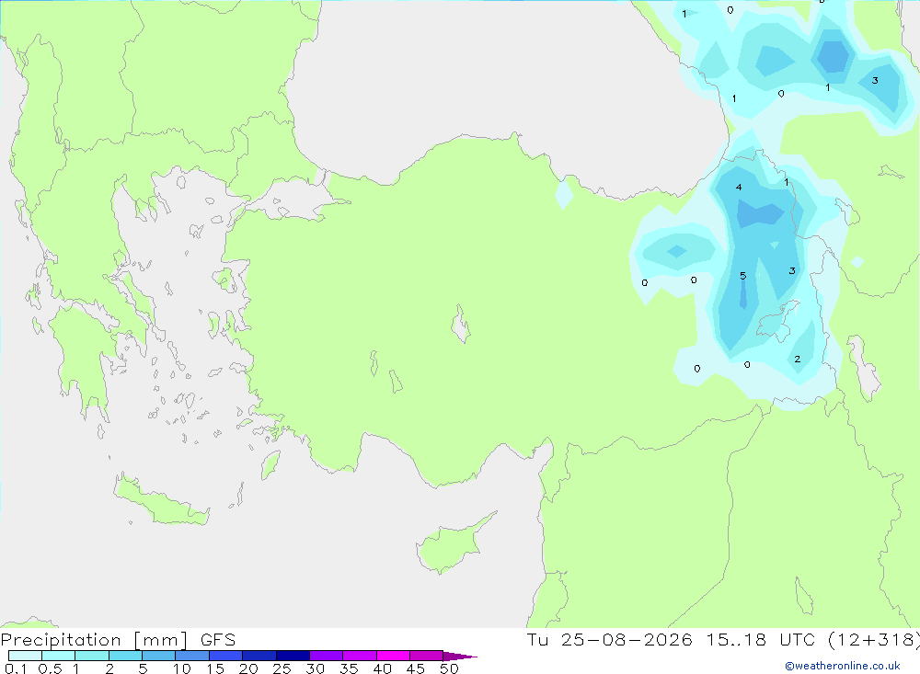
Task: Click the legend label '30'
Action: (315, 668)
